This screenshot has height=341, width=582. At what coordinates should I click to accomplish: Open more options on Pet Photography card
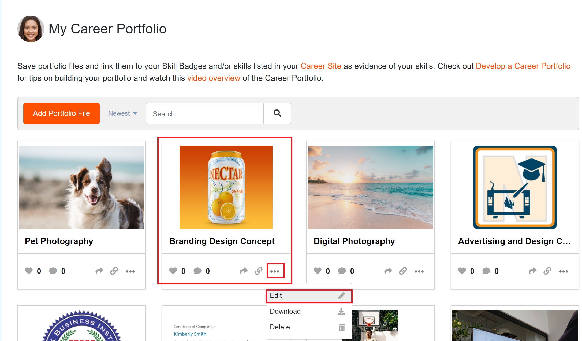coord(130,271)
